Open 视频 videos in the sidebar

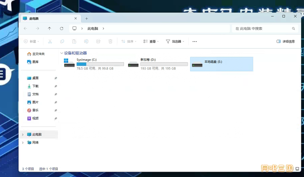[x=33, y=118]
